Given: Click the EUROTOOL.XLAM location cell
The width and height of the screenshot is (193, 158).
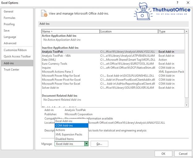Looking at the screenshot, I should (127, 64).
